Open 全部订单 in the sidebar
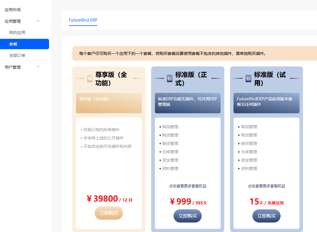317x232 pixels. tap(17, 55)
